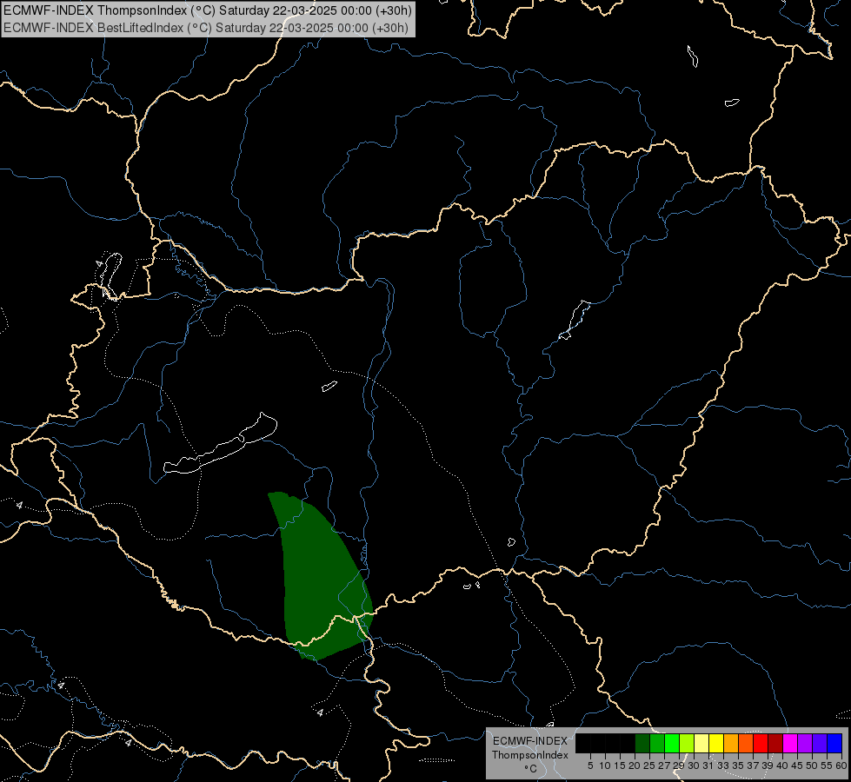Select the dark orange 35-37 legend swatch
This screenshot has width=851, height=782.
point(746,743)
